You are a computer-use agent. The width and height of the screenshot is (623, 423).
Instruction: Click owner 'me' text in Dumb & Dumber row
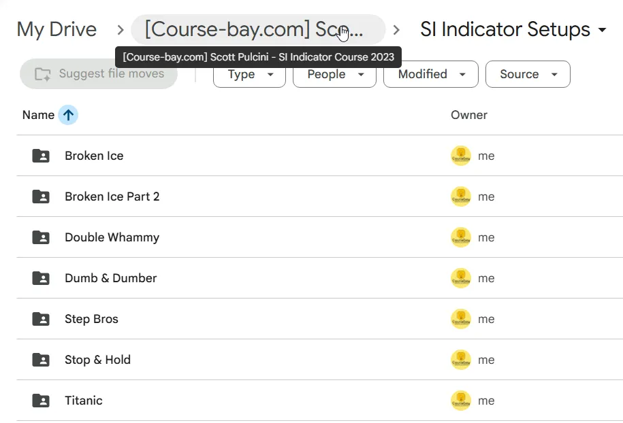pyautogui.click(x=486, y=278)
